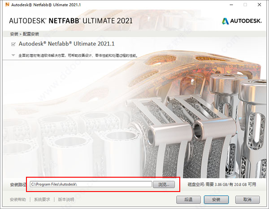Click the disk space text 磁盘空间
This screenshot has height=209, width=269.
pos(222,184)
